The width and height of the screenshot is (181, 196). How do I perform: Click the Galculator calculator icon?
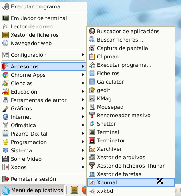pos(92,82)
